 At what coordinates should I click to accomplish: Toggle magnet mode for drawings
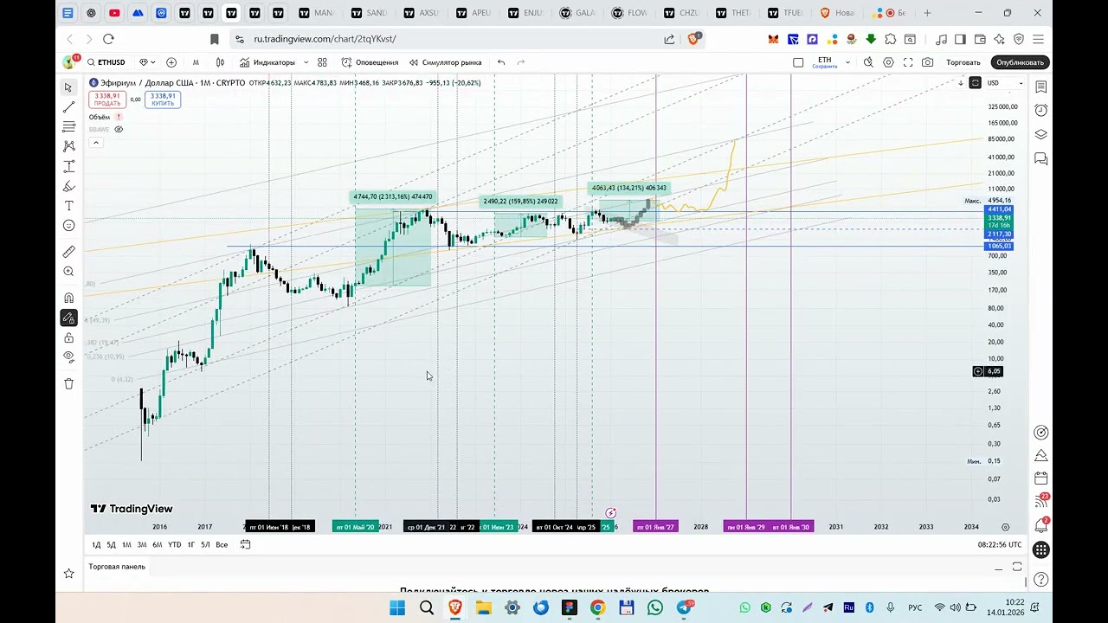(68, 298)
